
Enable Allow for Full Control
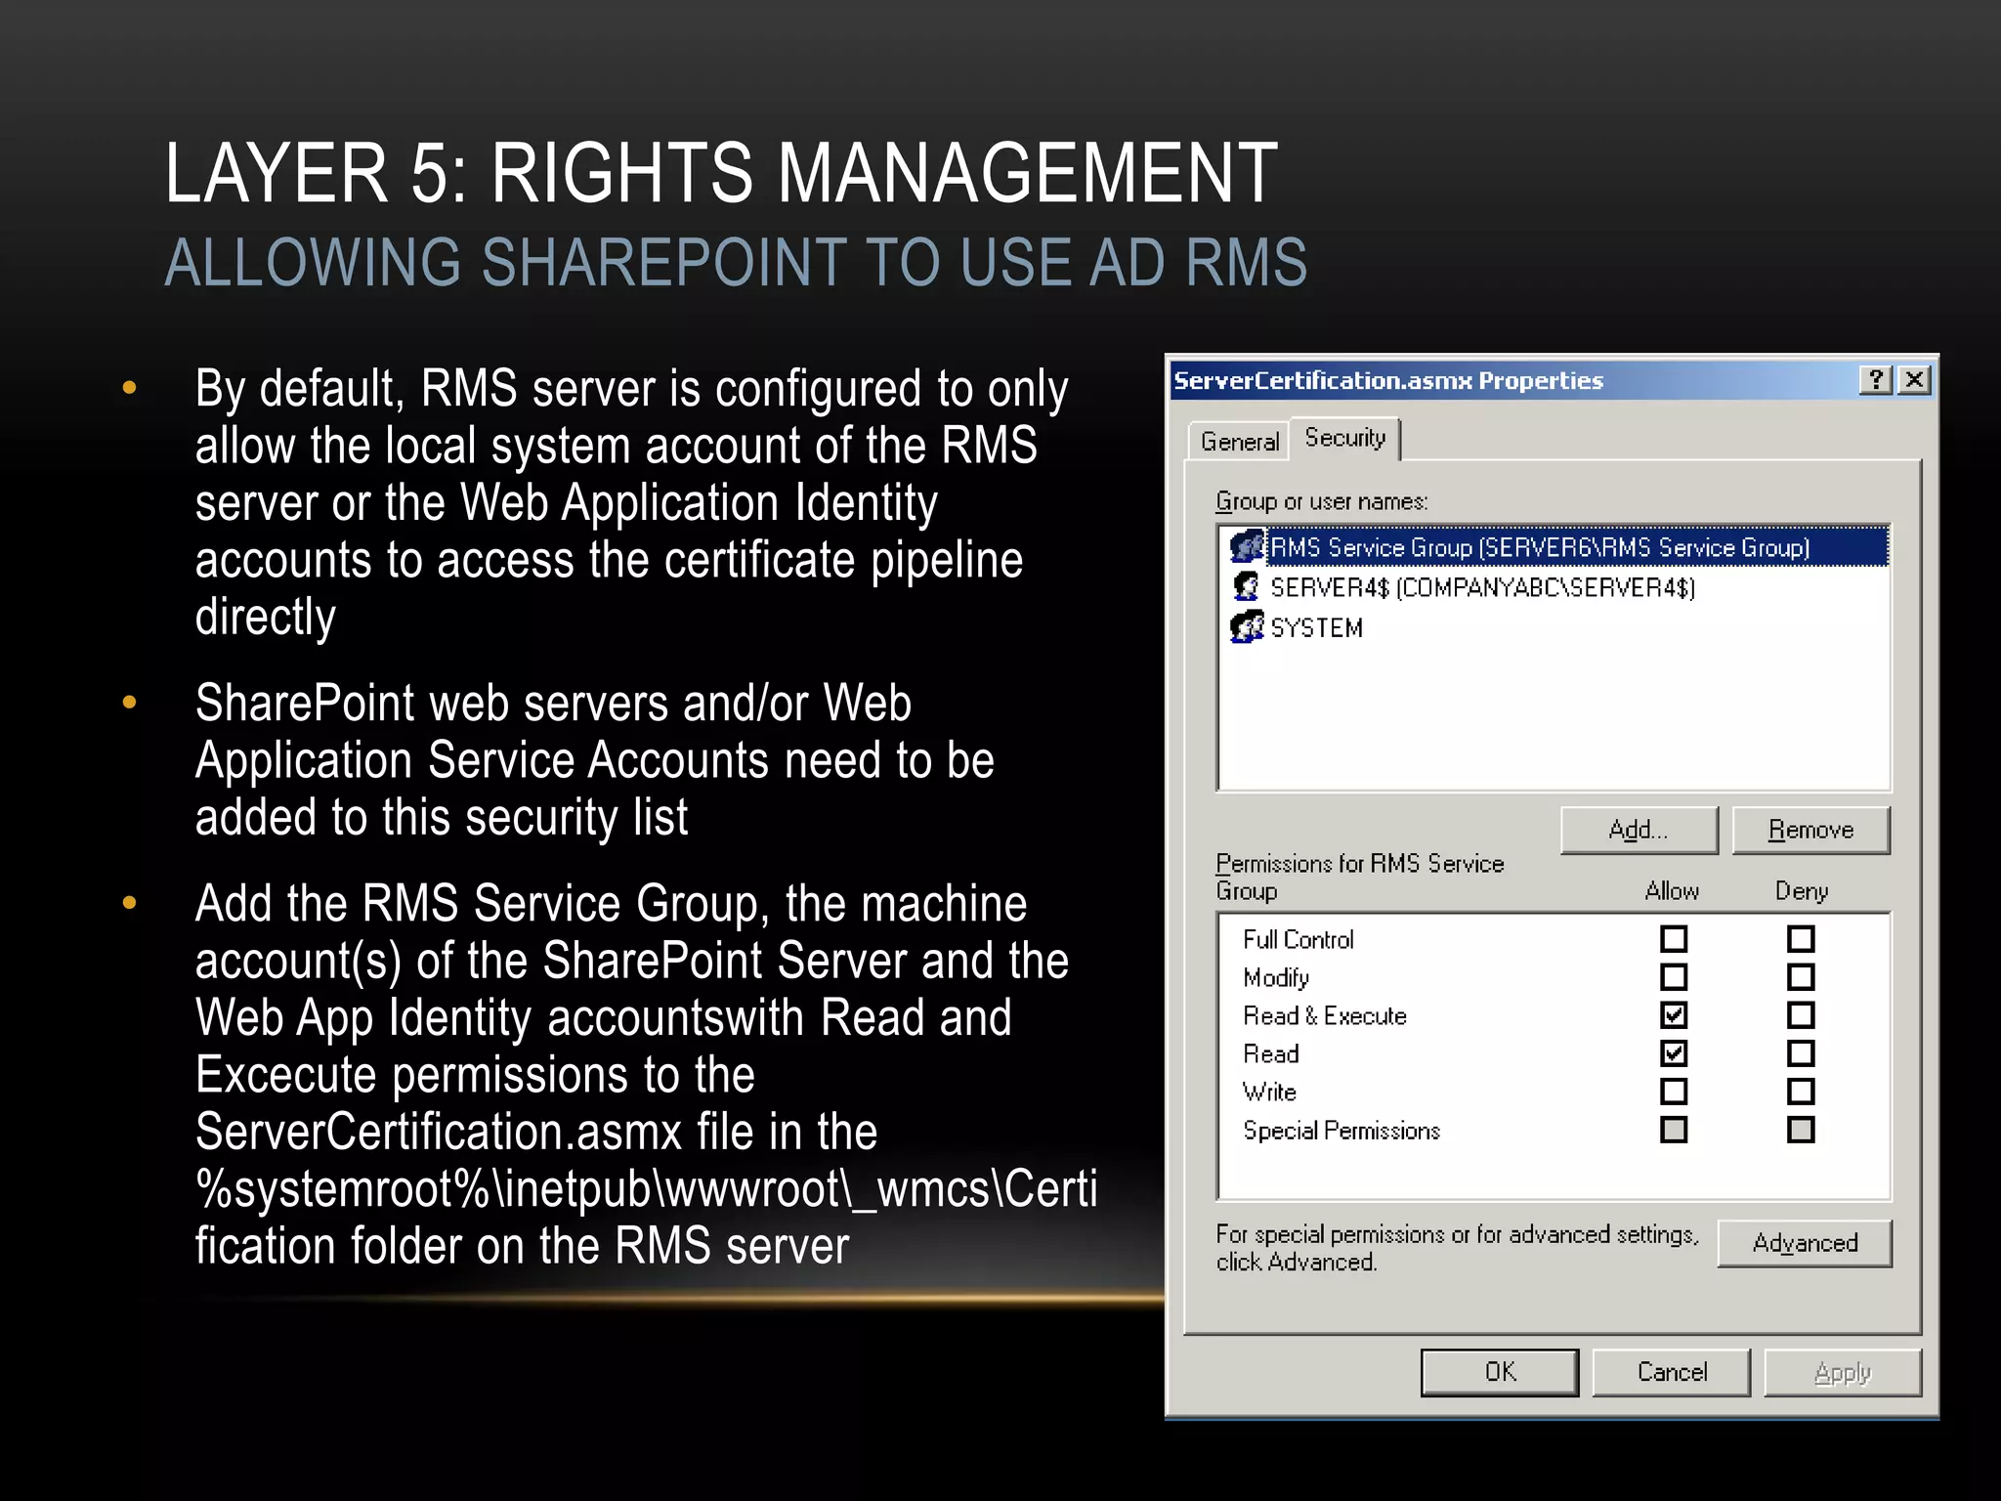point(1674,939)
